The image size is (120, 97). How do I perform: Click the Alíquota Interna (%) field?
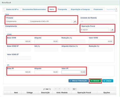tap(73, 50)
